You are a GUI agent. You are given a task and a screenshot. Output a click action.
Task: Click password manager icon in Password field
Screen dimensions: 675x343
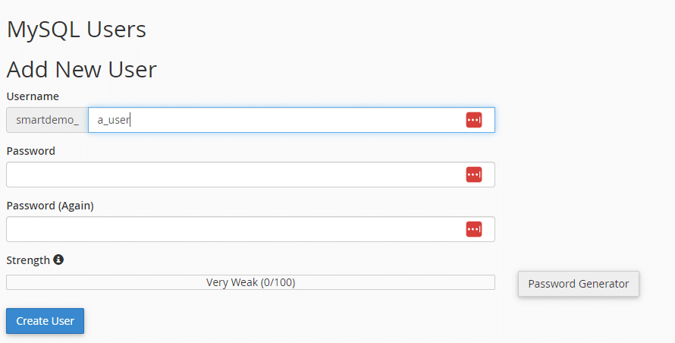[473, 175]
